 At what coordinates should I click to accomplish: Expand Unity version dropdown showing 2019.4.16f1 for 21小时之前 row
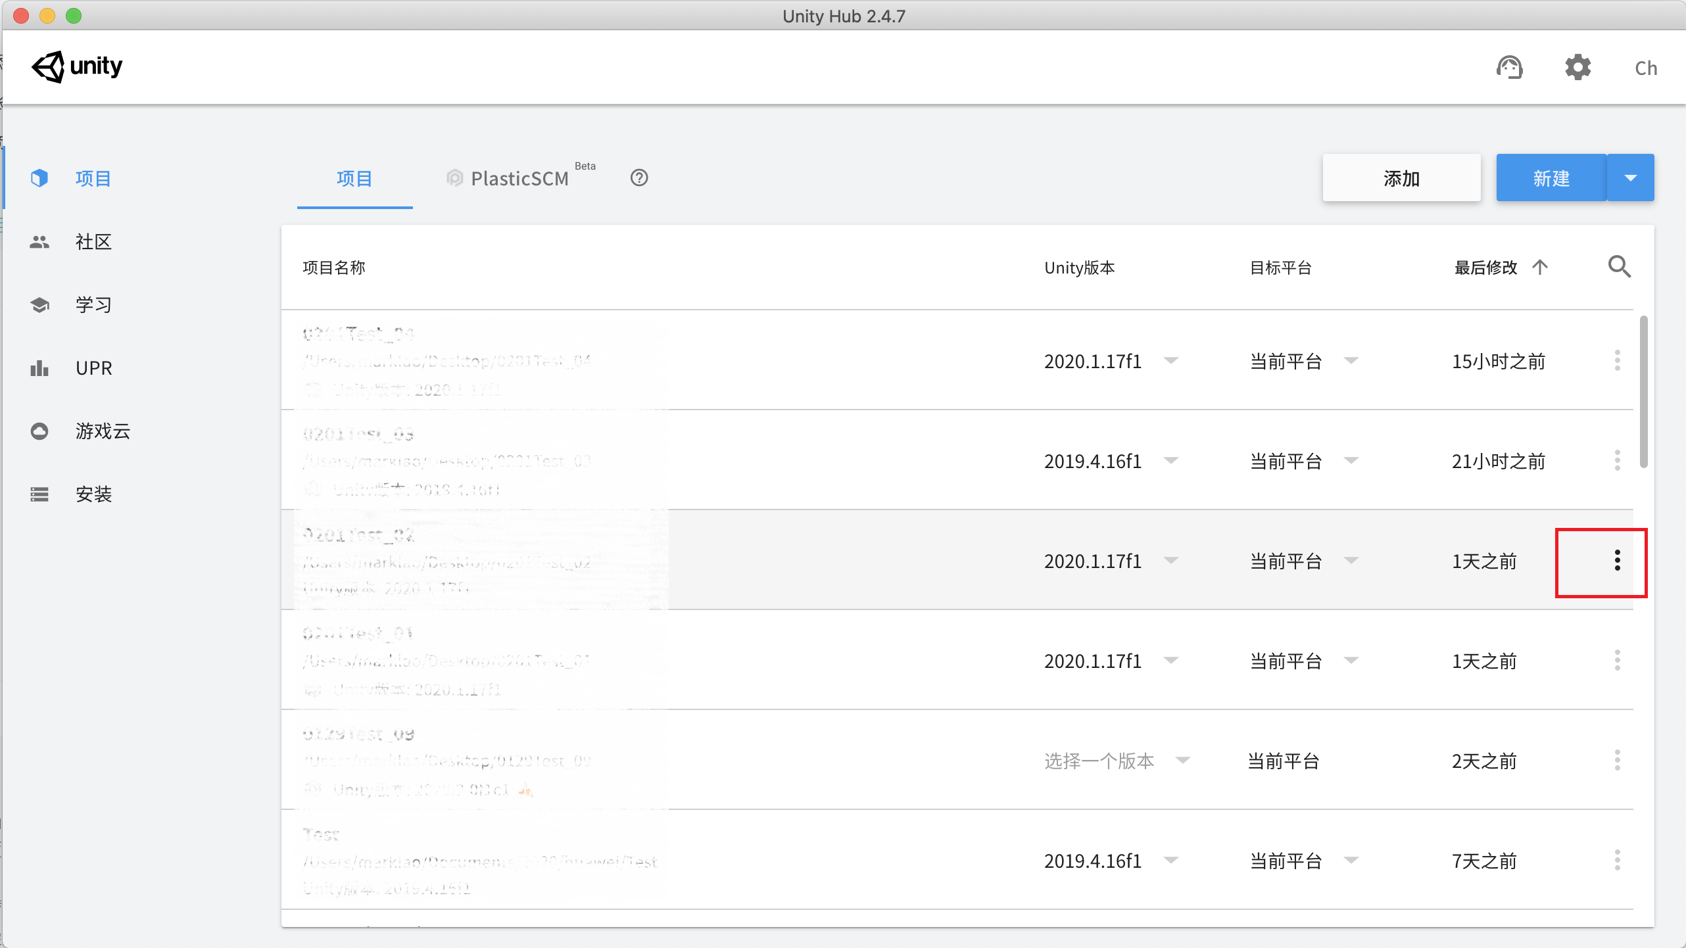pos(1170,461)
